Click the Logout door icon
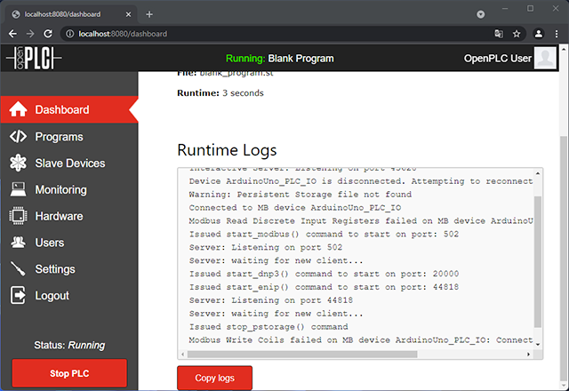The width and height of the screenshot is (569, 391). pyautogui.click(x=18, y=295)
